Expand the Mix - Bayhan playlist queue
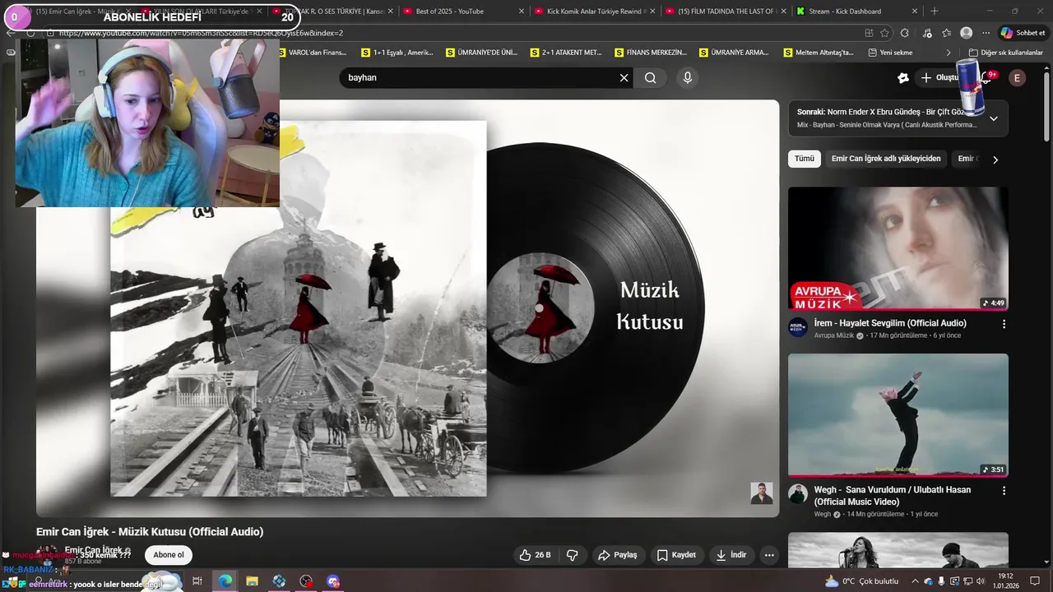Viewport: 1053px width, 592px height. pos(993,118)
